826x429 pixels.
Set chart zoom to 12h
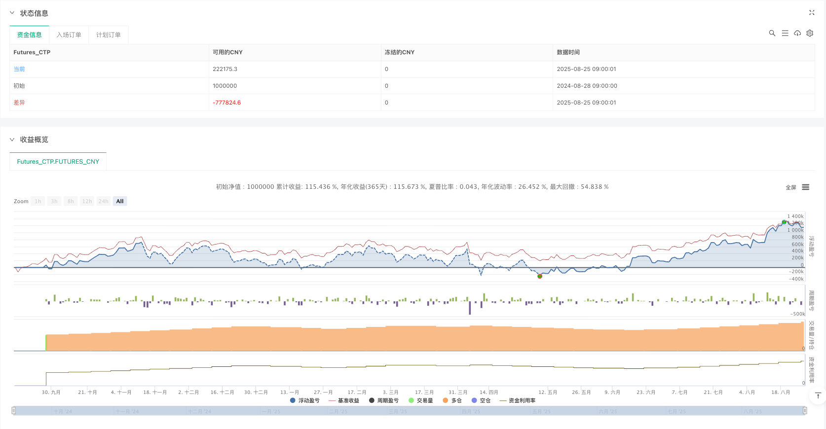pyautogui.click(x=87, y=201)
